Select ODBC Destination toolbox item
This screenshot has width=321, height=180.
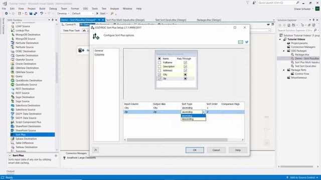(26, 51)
